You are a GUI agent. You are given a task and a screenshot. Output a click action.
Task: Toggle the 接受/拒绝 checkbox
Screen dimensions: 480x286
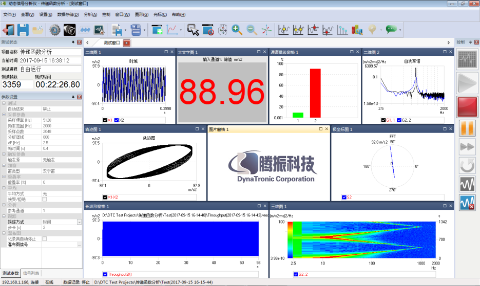[44, 200]
